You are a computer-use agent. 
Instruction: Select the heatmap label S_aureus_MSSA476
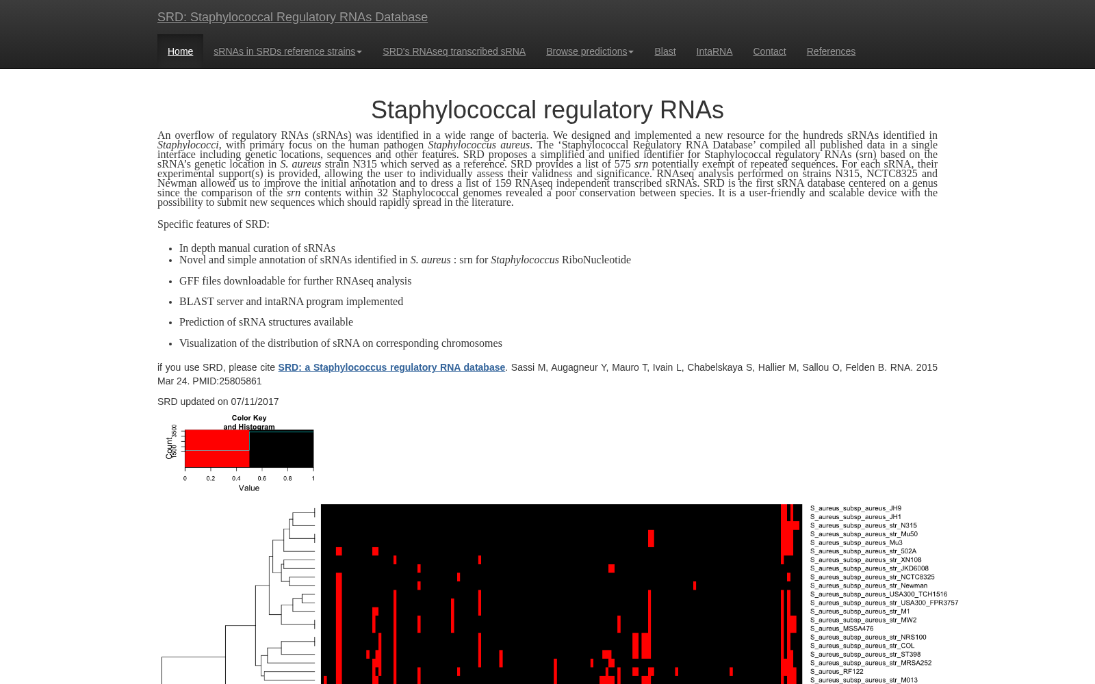[x=842, y=629]
